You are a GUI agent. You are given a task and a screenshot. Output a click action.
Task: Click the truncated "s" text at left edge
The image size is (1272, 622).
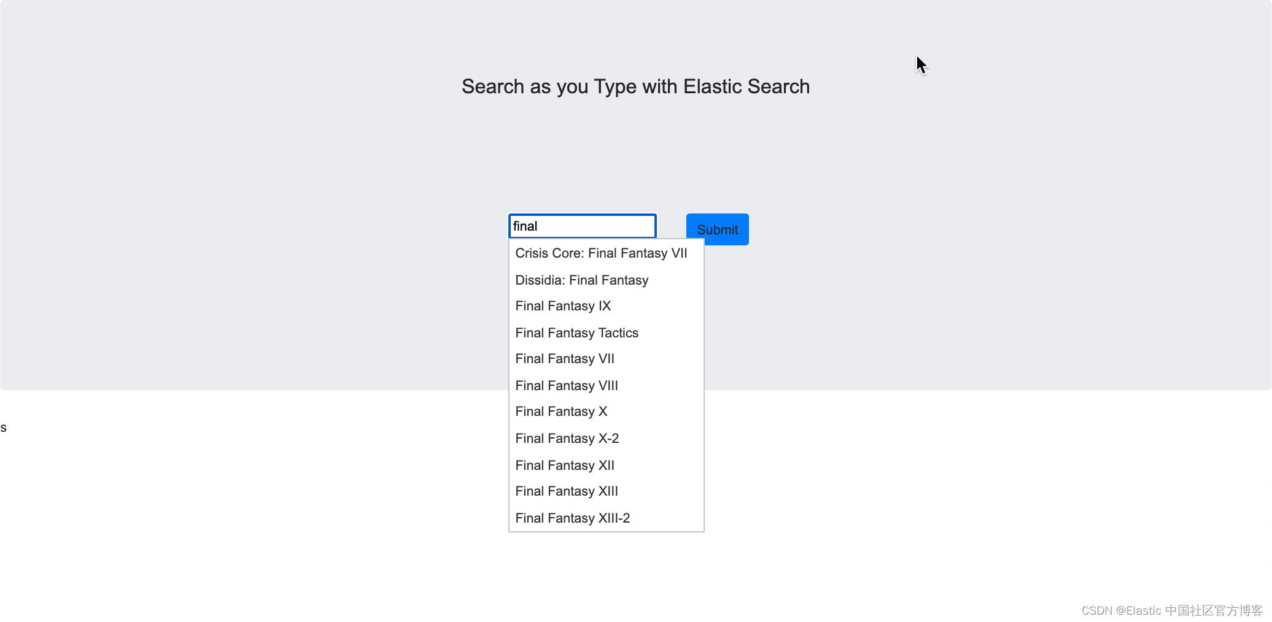[3, 427]
